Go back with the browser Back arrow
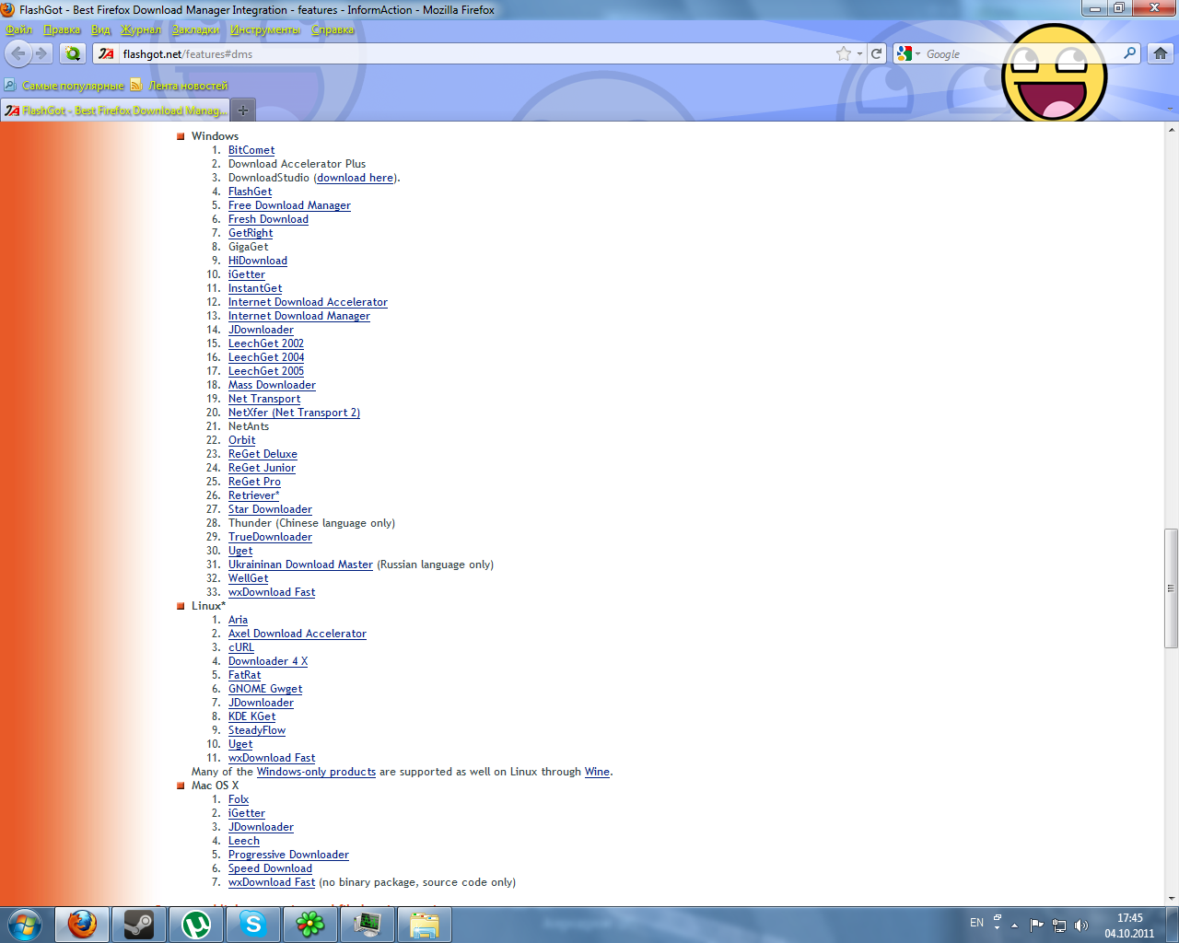Viewport: 1179px width, 943px height. point(18,53)
